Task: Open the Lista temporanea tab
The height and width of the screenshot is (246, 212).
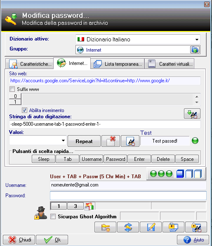Action: point(118,64)
